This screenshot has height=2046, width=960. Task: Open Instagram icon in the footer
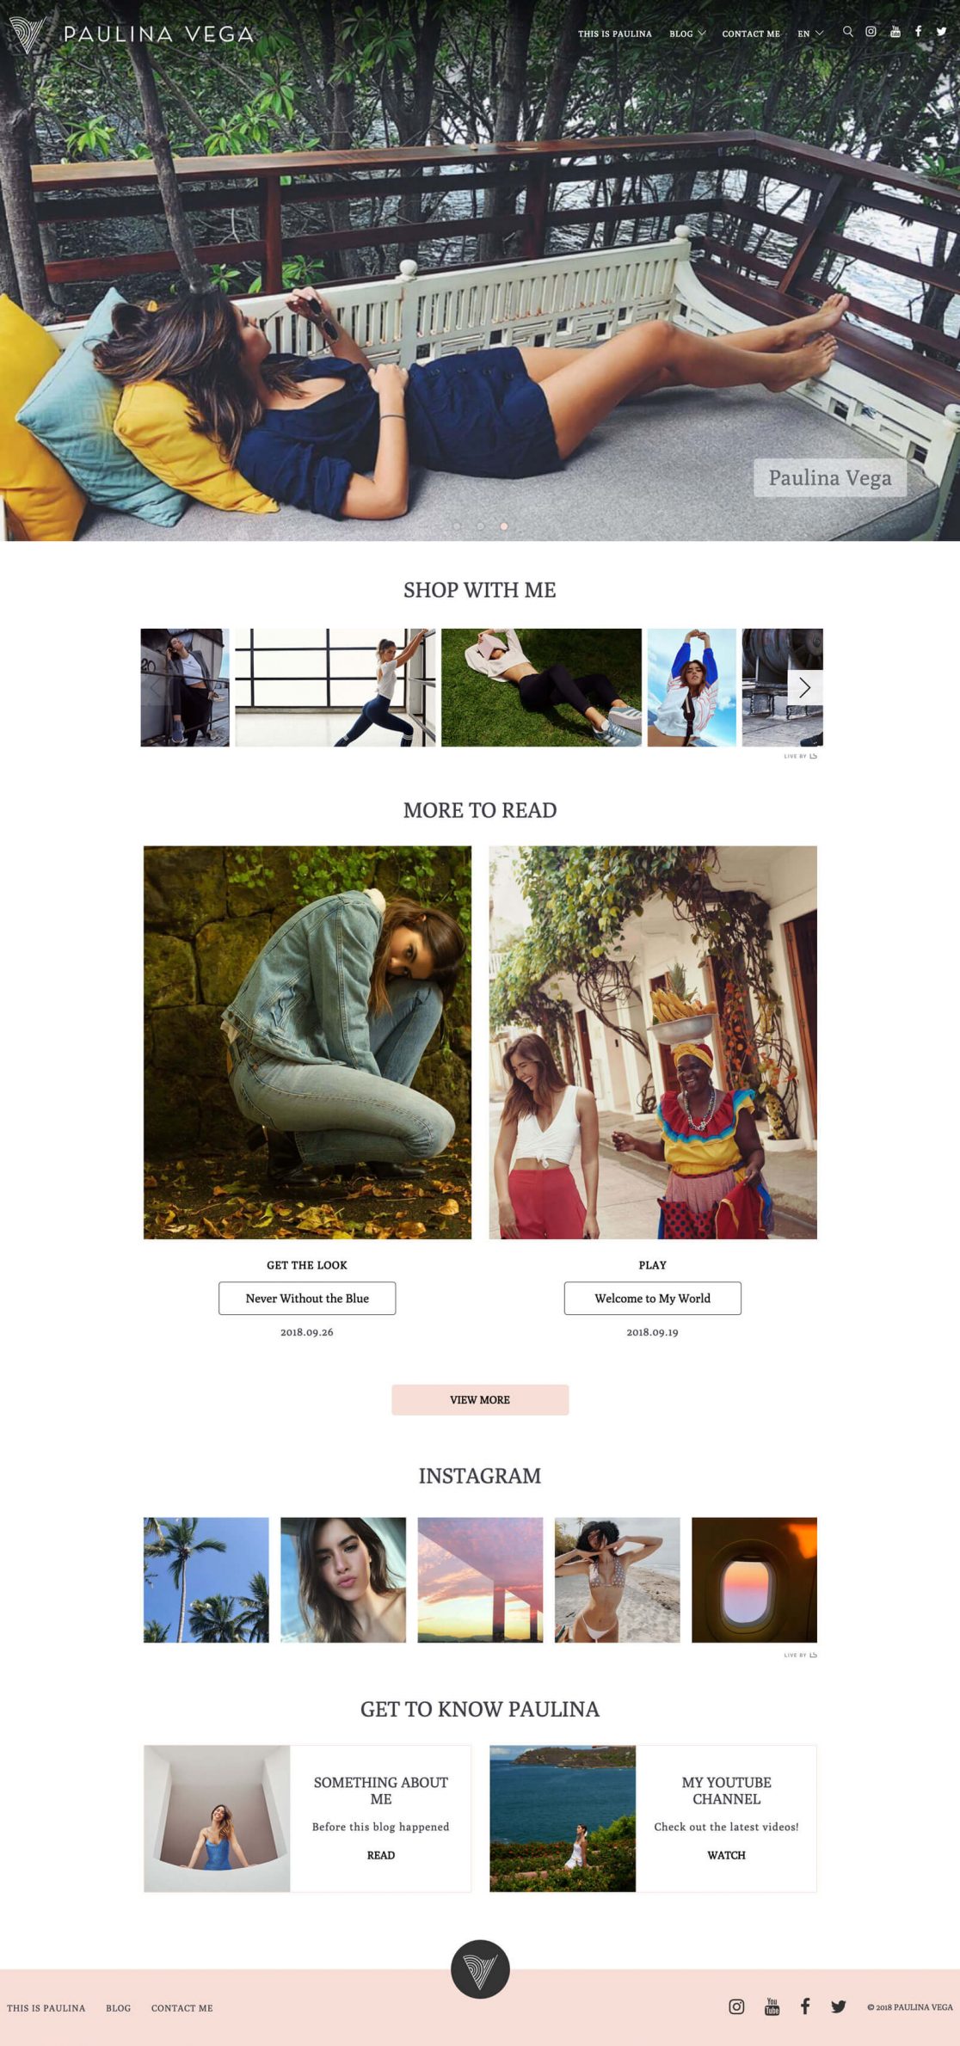736,2006
